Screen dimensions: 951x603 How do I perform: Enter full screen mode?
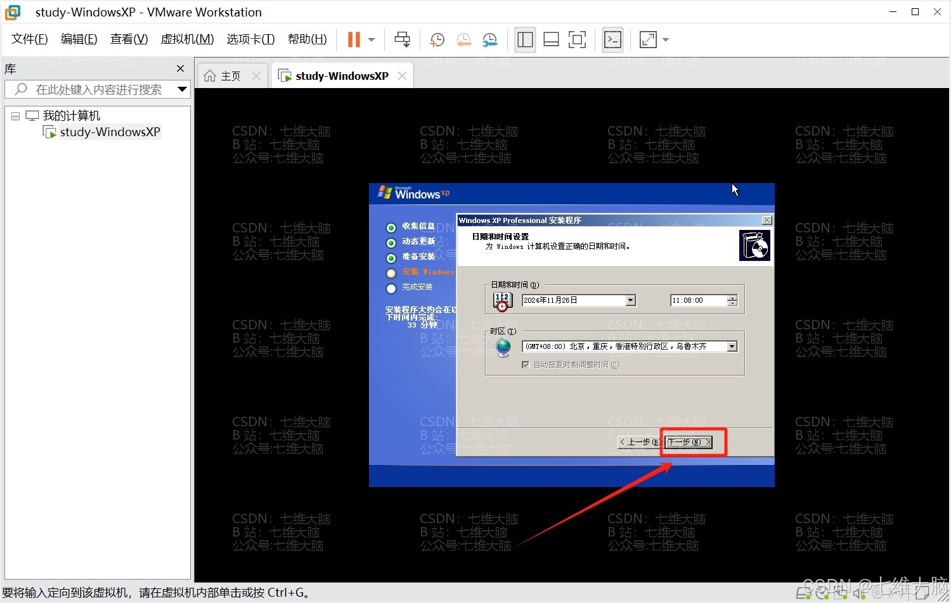[577, 39]
